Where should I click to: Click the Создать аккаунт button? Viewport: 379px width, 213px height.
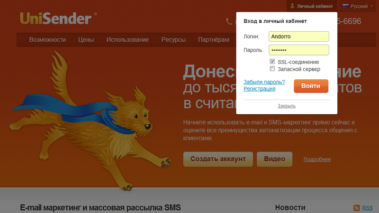pyautogui.click(x=218, y=159)
